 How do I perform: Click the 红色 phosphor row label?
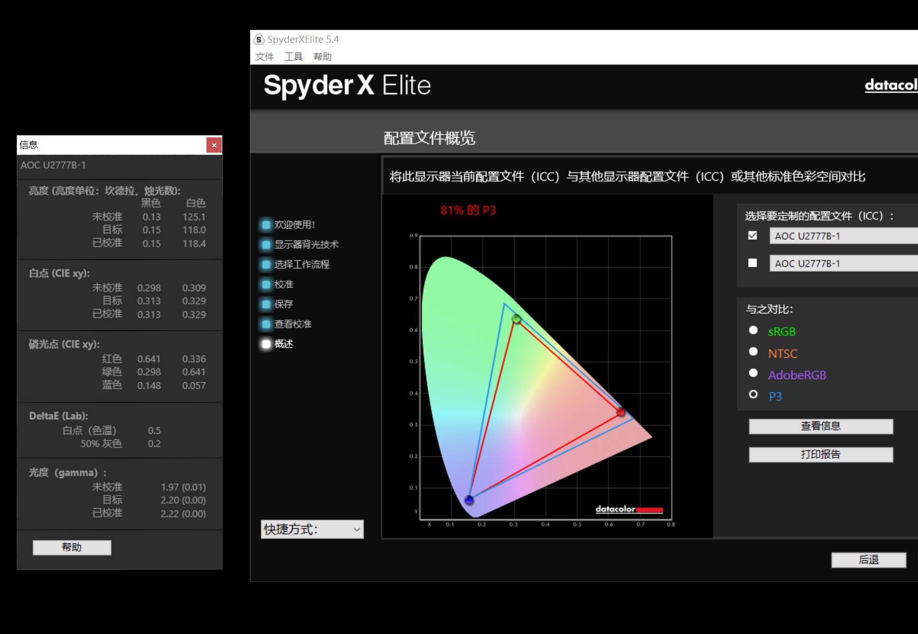point(112,359)
